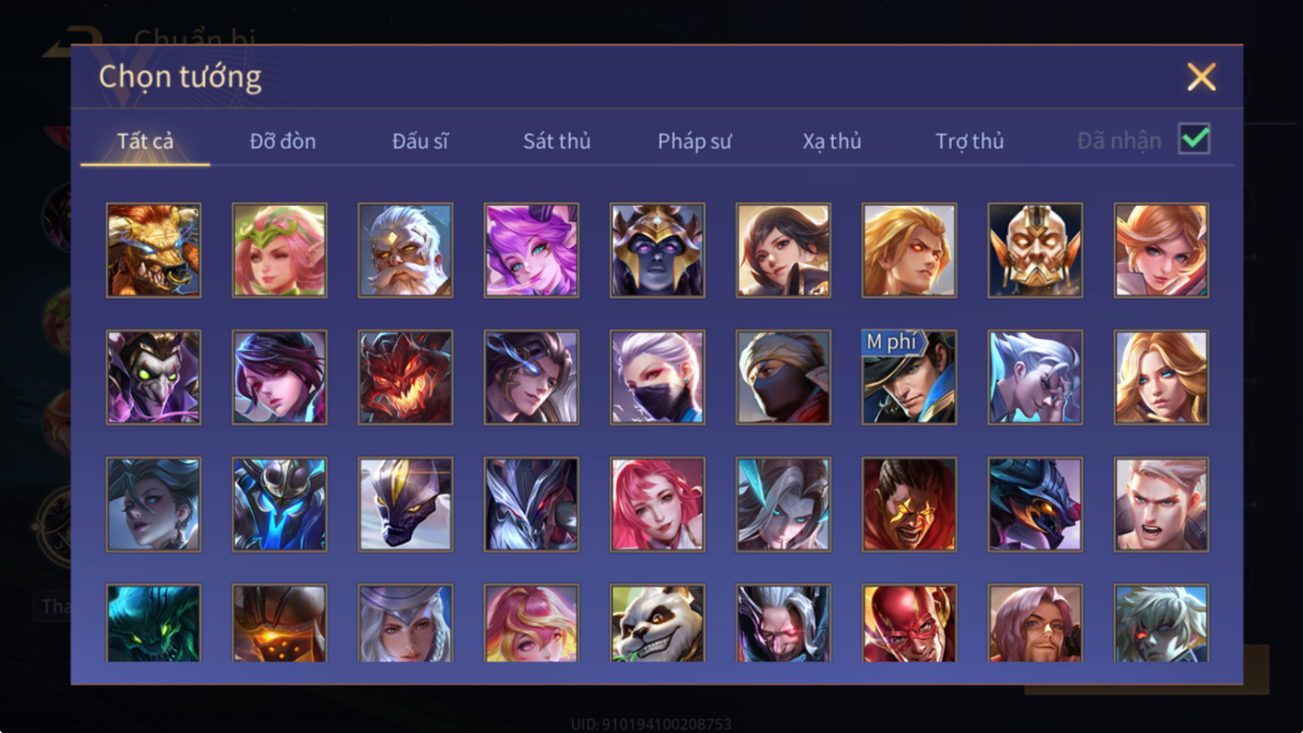This screenshot has height=733, width=1303.
Task: Switch to the Đỡ đòn tab
Action: 283,141
